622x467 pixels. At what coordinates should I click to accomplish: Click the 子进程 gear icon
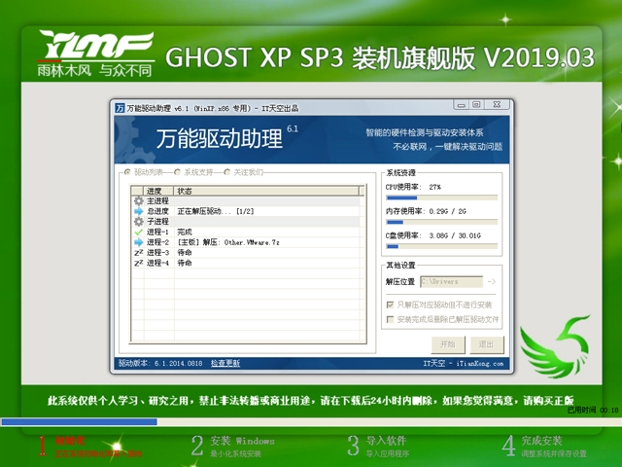(138, 222)
